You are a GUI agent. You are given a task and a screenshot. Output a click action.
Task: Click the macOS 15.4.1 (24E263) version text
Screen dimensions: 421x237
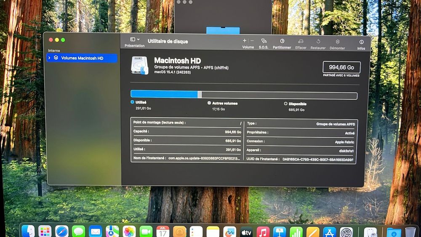click(172, 72)
